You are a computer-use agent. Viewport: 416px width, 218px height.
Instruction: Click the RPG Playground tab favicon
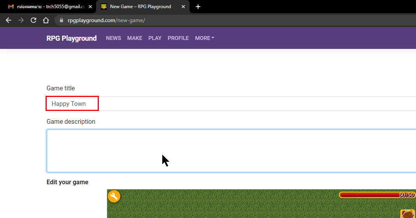[104, 7]
